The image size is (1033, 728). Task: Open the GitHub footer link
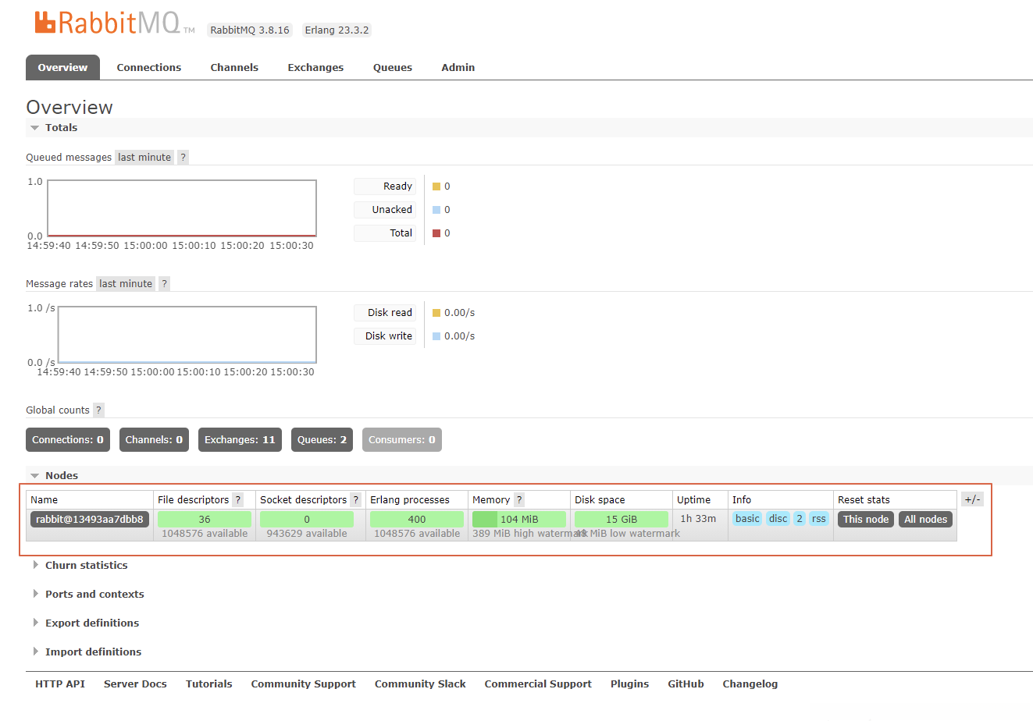point(686,684)
